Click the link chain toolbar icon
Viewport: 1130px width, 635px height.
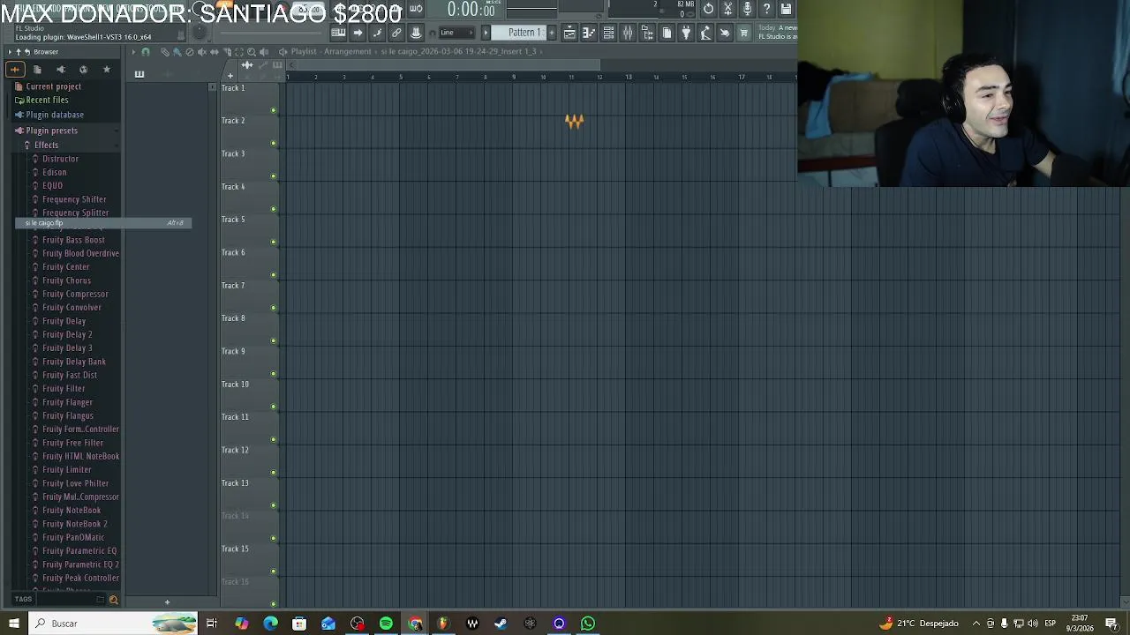pyautogui.click(x=396, y=33)
